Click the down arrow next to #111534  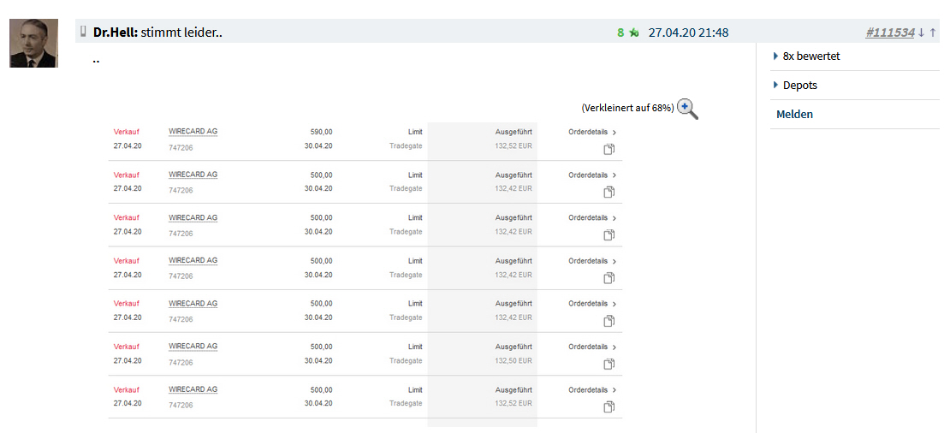[x=921, y=33]
